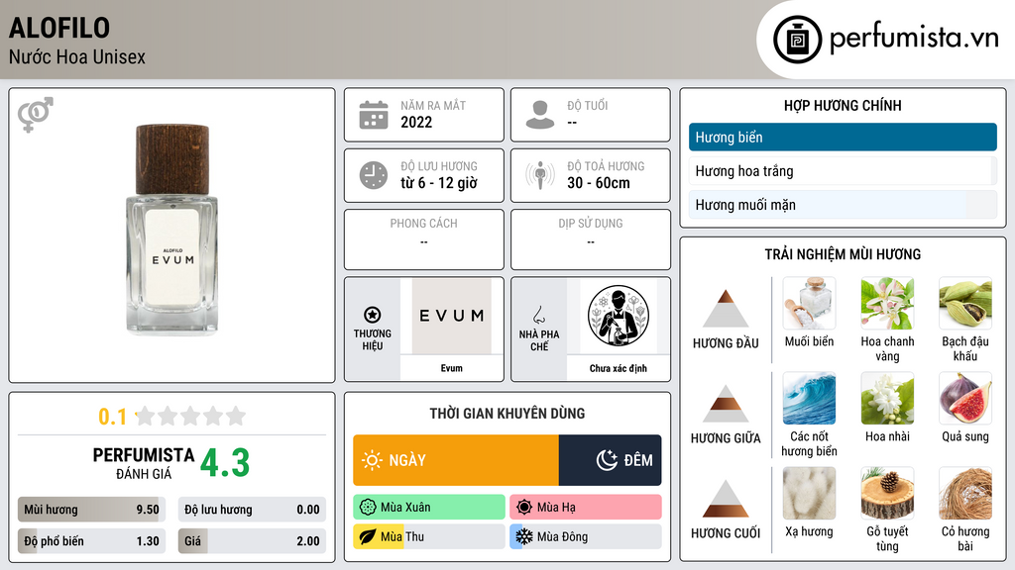Viewport: 1015px width, 570px height.
Task: Click the orange Ngày daytime segment
Action: (456, 460)
